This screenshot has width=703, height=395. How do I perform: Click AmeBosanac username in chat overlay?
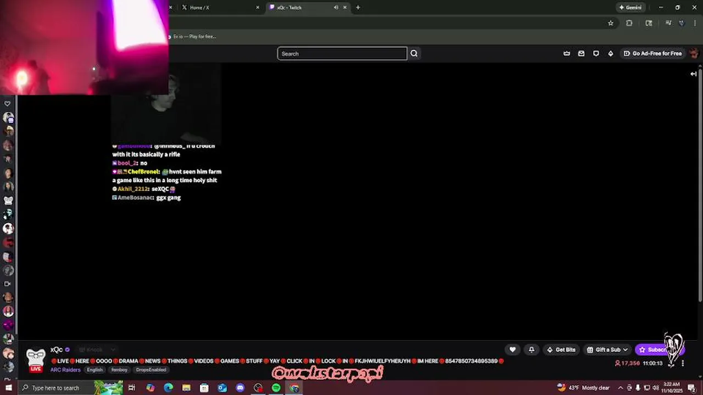(x=135, y=198)
